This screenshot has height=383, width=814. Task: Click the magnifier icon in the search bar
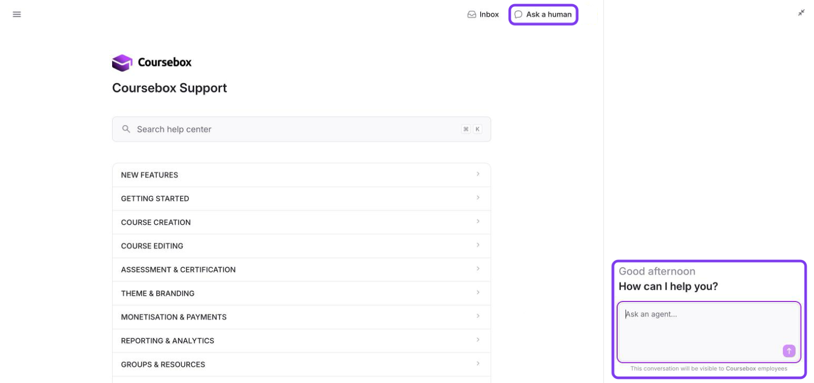click(126, 129)
